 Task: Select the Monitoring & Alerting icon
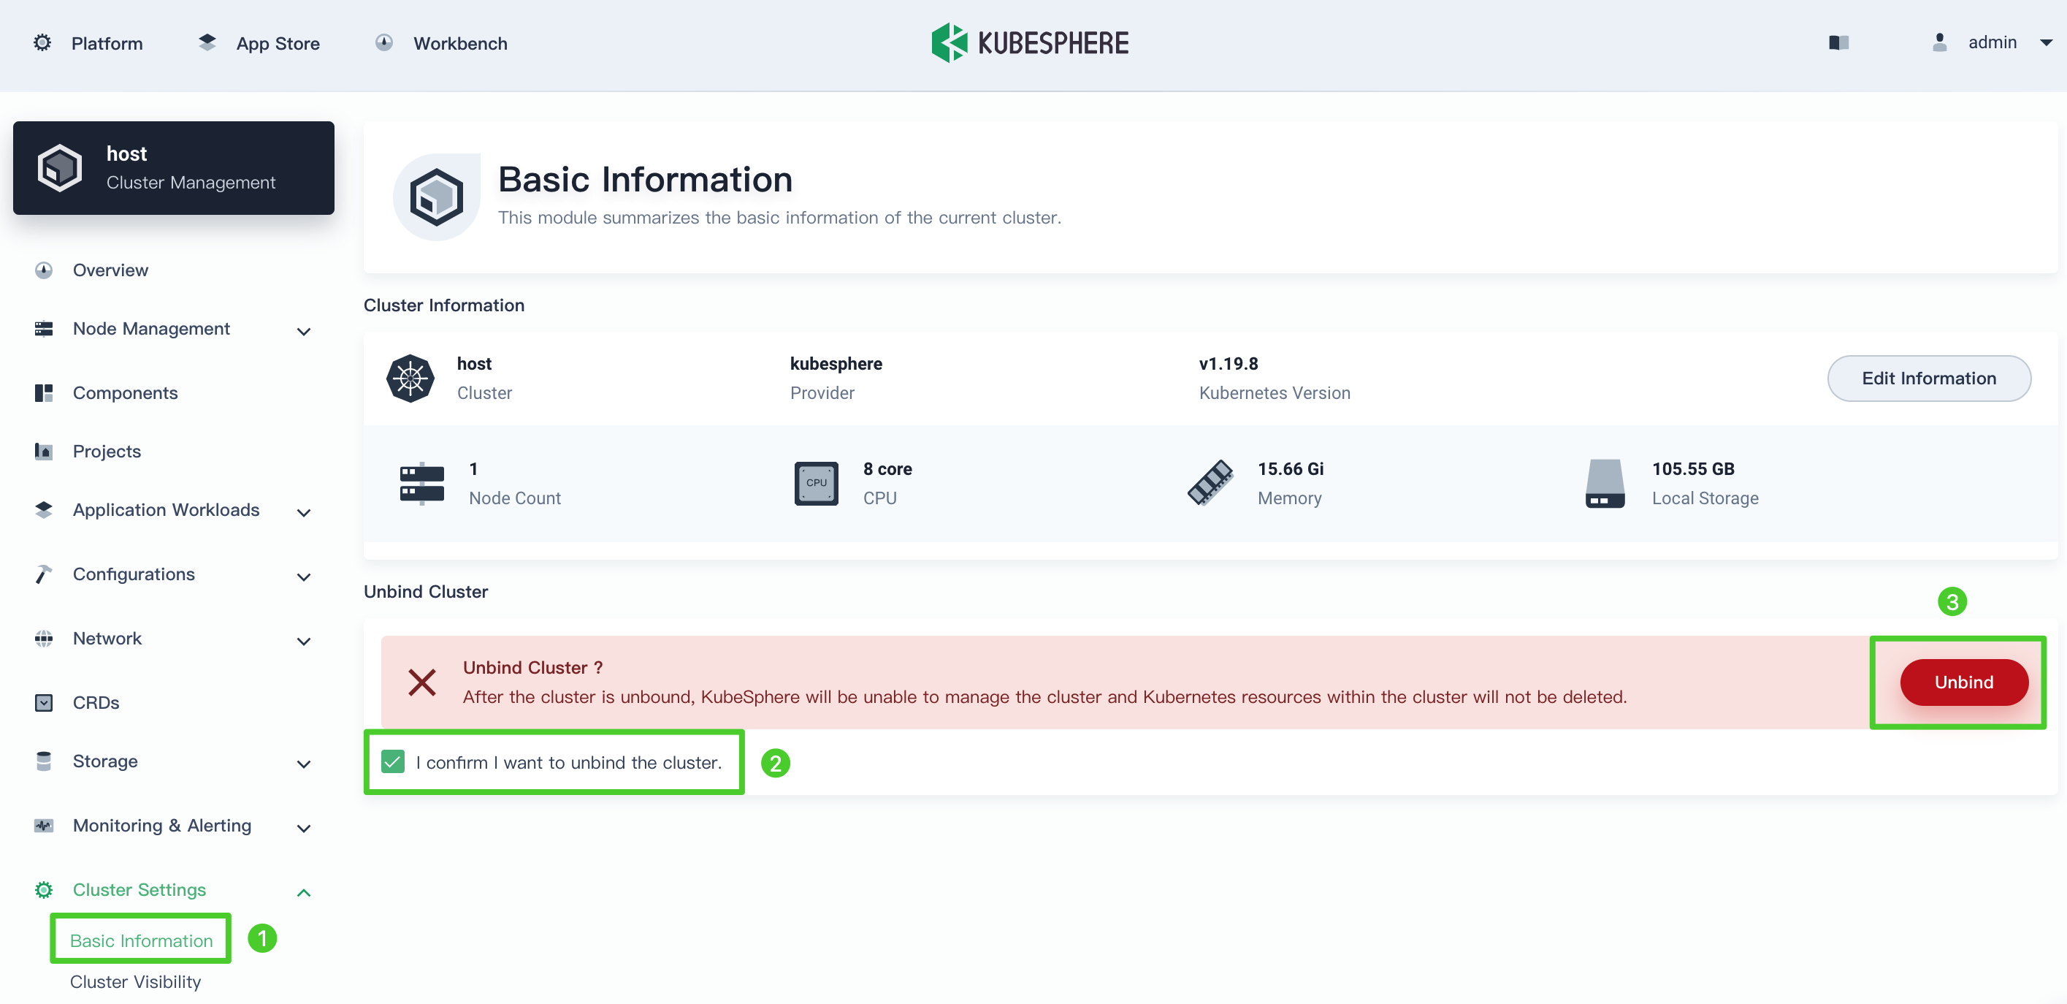point(43,825)
